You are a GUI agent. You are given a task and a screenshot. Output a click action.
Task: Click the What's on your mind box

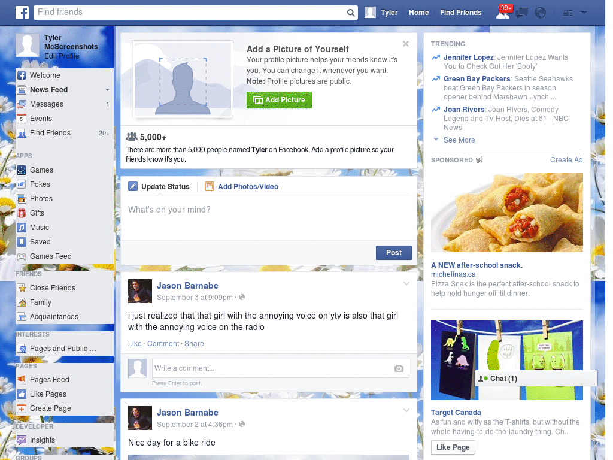269,218
